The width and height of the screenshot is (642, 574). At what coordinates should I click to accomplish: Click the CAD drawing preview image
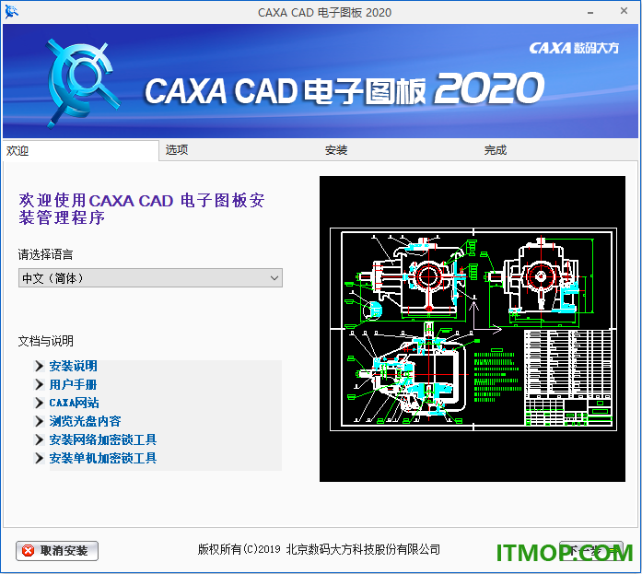[473, 329]
